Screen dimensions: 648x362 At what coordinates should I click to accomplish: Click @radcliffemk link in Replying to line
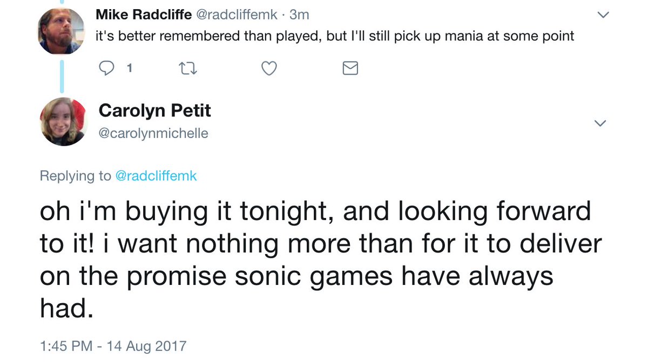[x=156, y=176]
